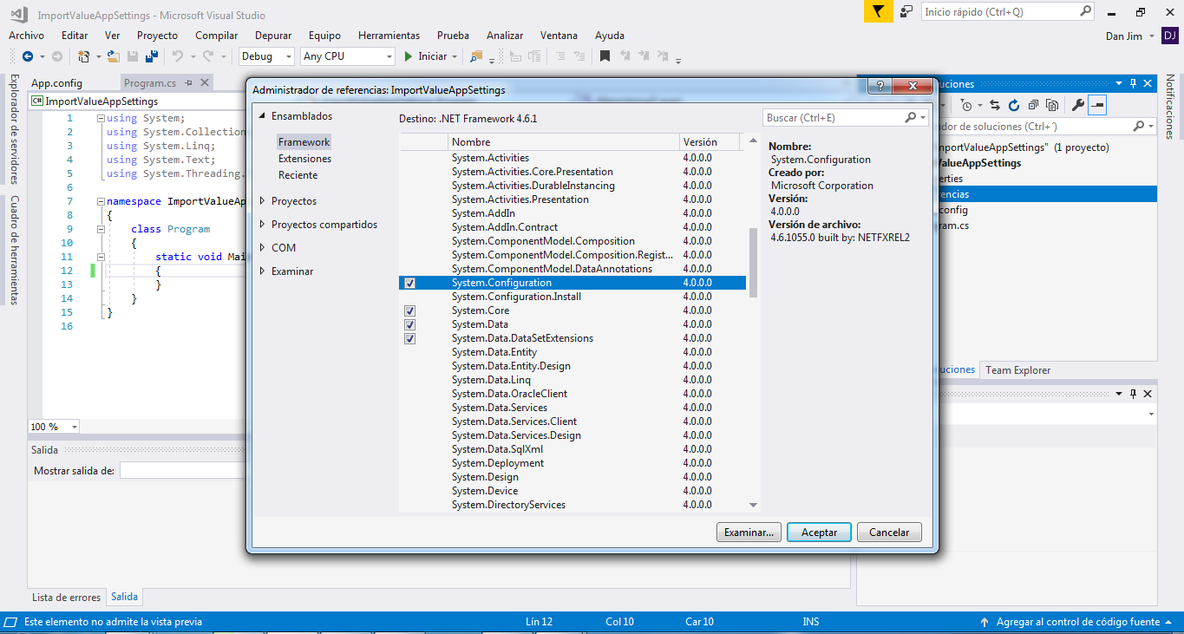
Task: Click the Navigate Backward arrow icon
Action: click(x=27, y=56)
